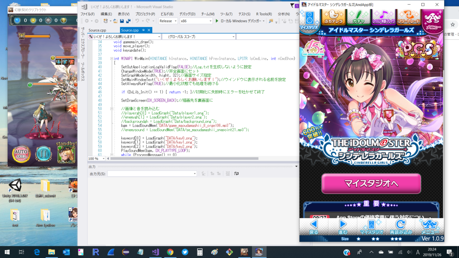
Task: Click the 戻る back arrow in AndApp bar
Action: (314, 226)
